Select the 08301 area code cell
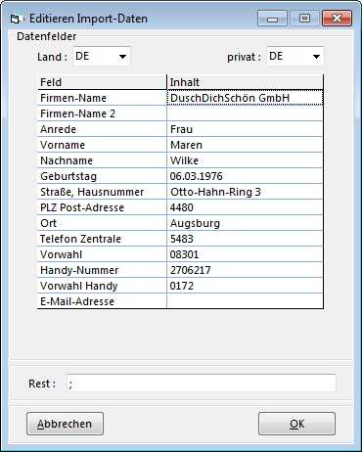The height and width of the screenshot is (452, 362). [x=245, y=254]
